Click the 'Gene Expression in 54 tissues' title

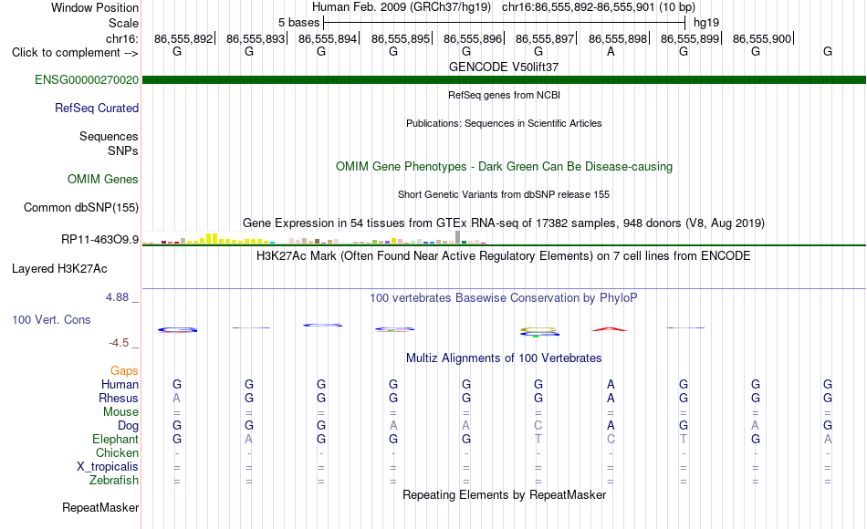504,223
